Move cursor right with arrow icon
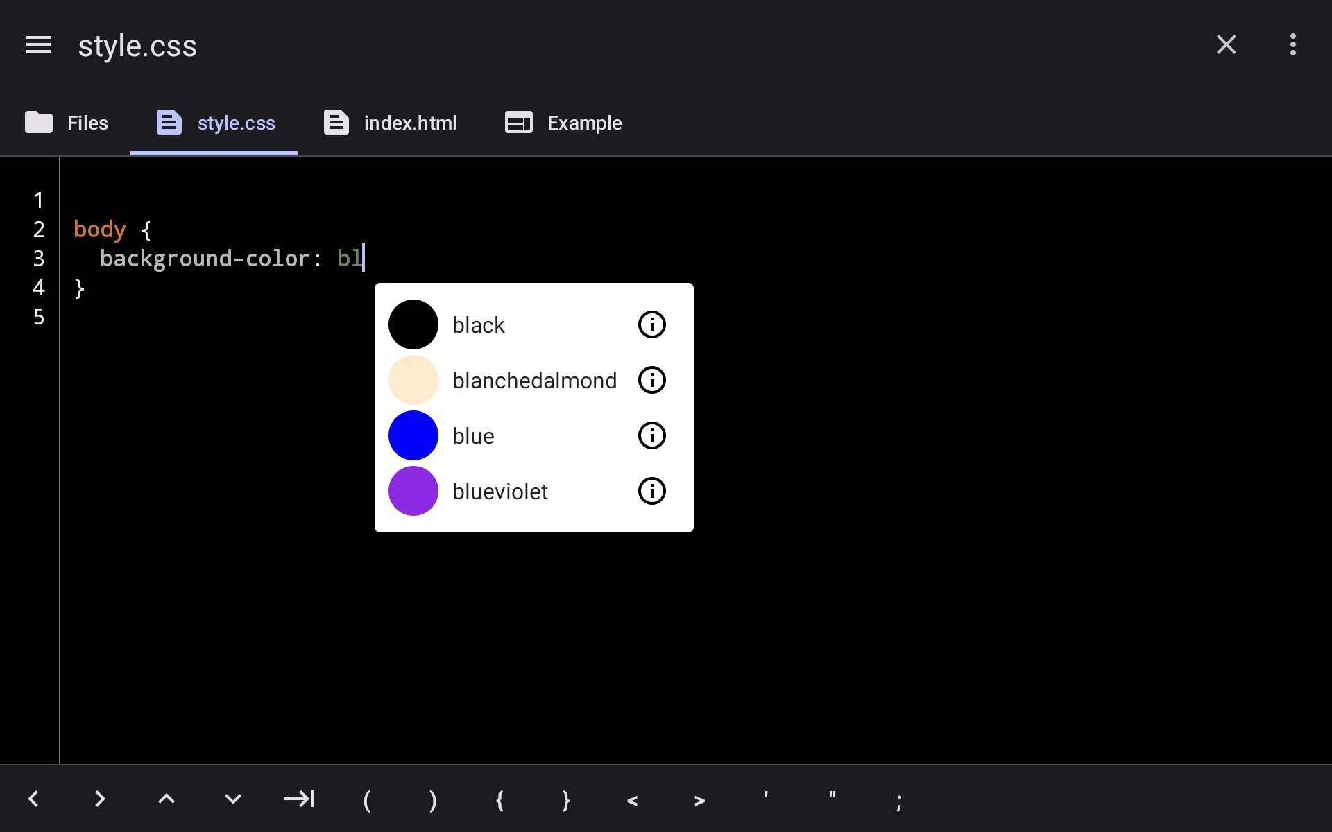 point(100,799)
